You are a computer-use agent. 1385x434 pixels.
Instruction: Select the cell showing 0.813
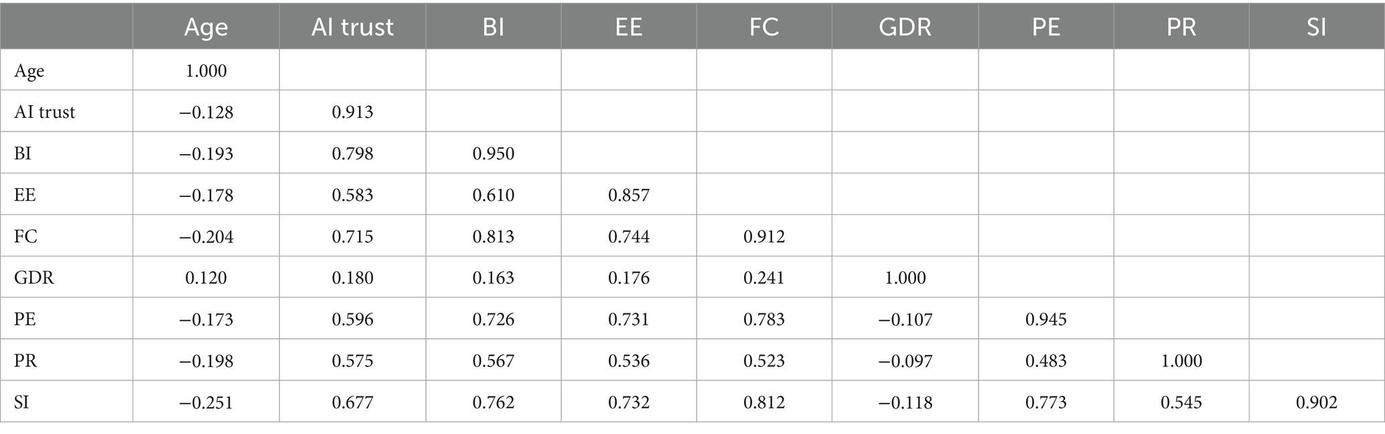[493, 236]
